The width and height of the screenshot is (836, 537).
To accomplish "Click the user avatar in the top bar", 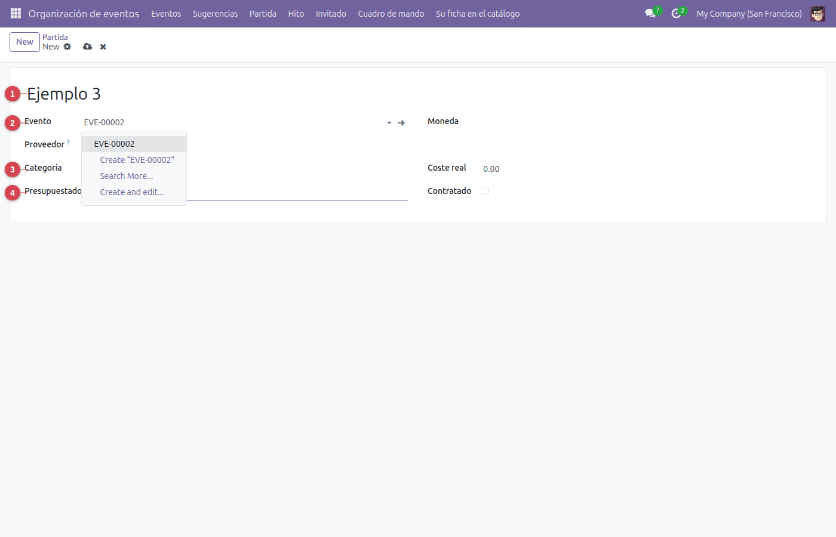I will 817,13.
